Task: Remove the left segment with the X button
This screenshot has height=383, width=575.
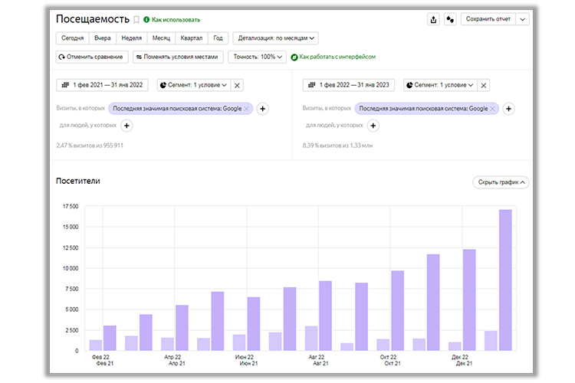Action: tap(237, 85)
